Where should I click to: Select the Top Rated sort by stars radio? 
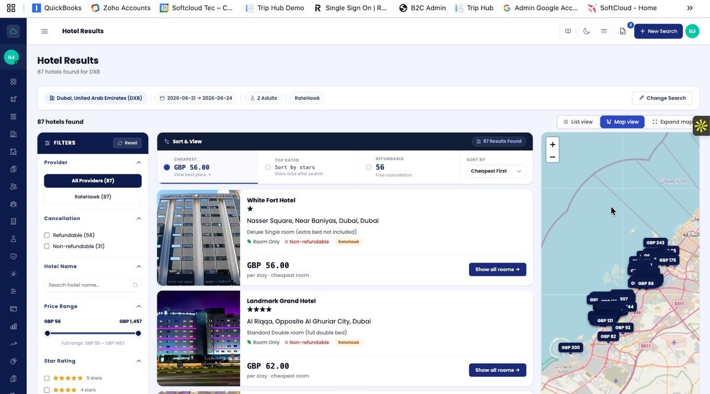tap(268, 167)
